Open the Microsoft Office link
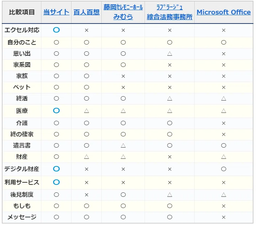Viewport: 256px width, 225px height. pyautogui.click(x=224, y=12)
